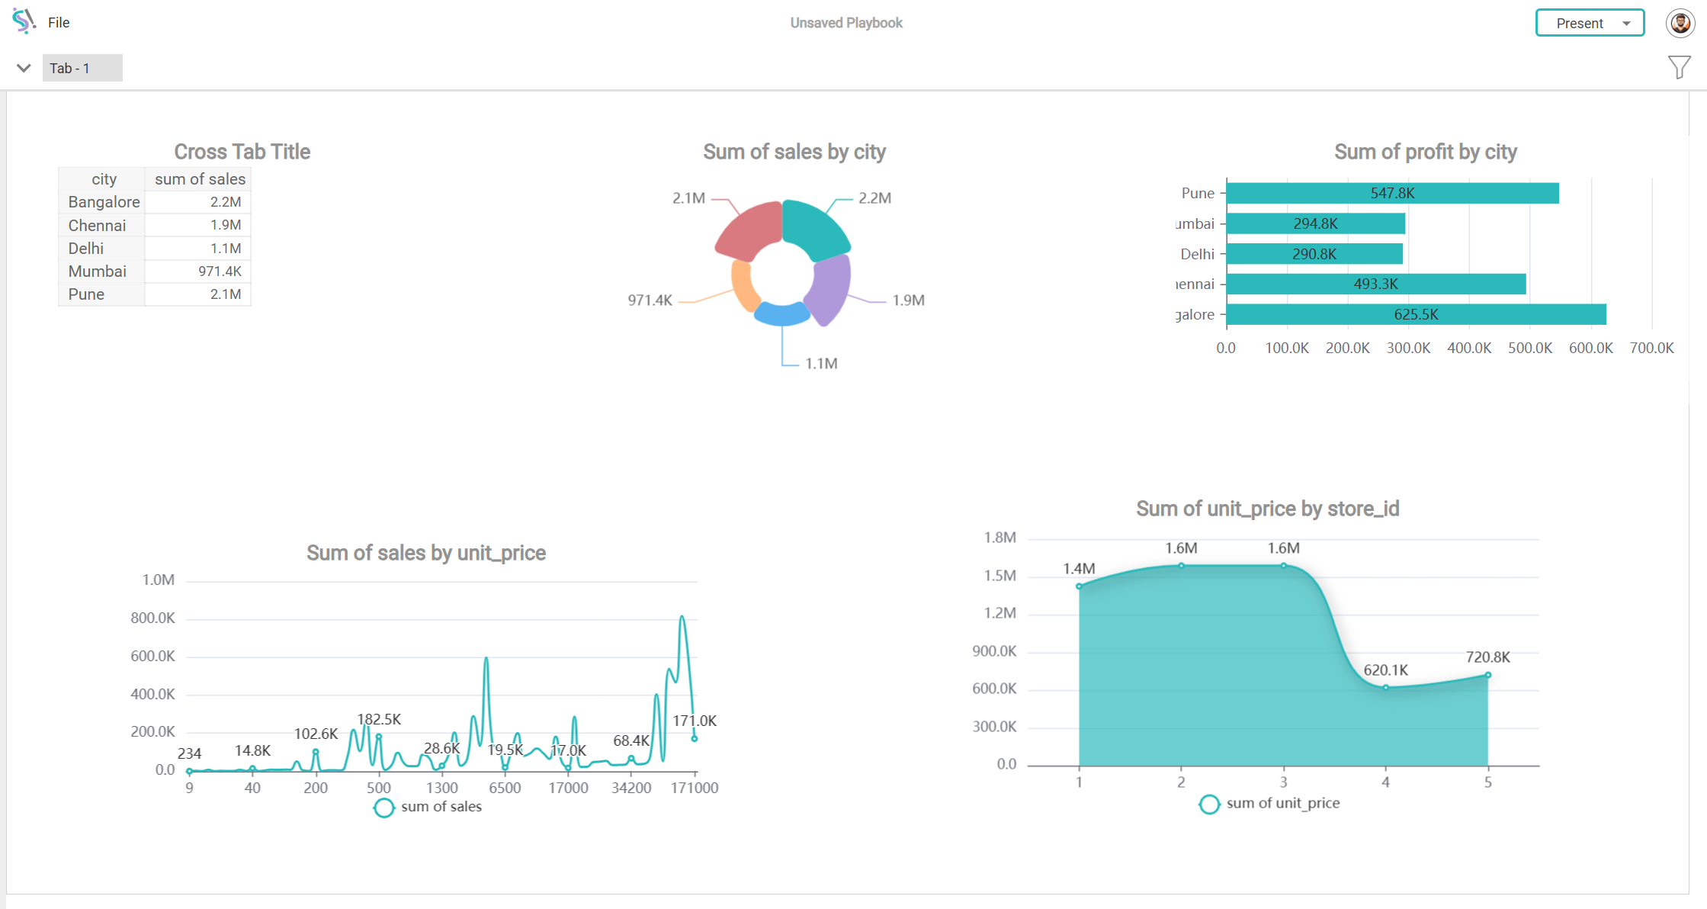Click the 171.0K end point on line chart
Image resolution: width=1707 pixels, height=909 pixels.
[694, 738]
